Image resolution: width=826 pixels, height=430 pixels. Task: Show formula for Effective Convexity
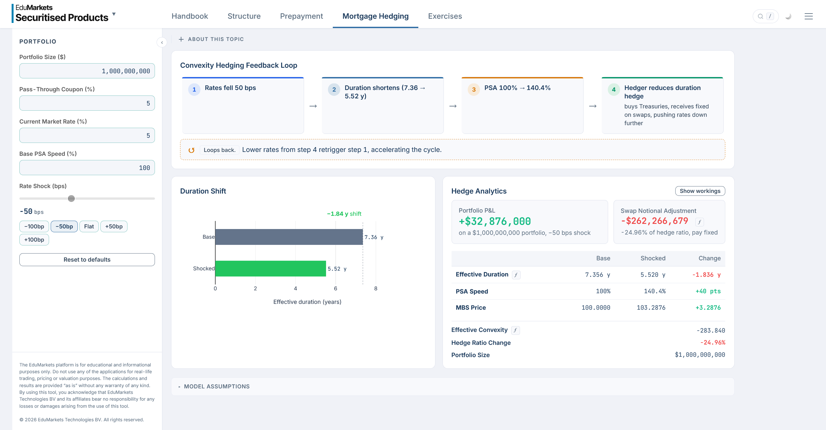point(515,330)
